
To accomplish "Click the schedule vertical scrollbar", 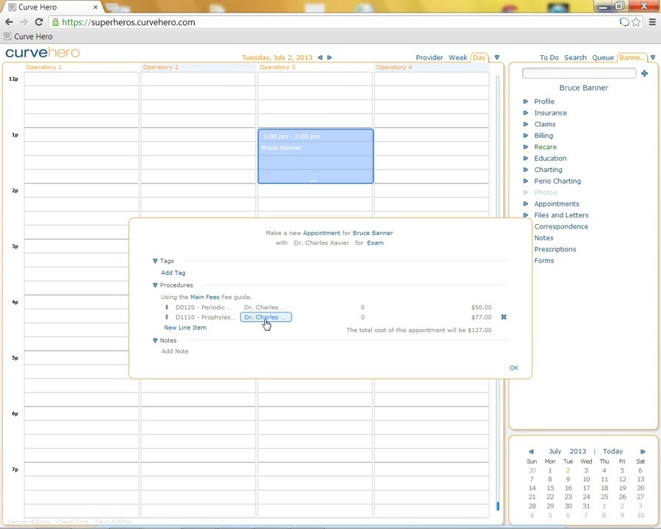I will 498,293.
